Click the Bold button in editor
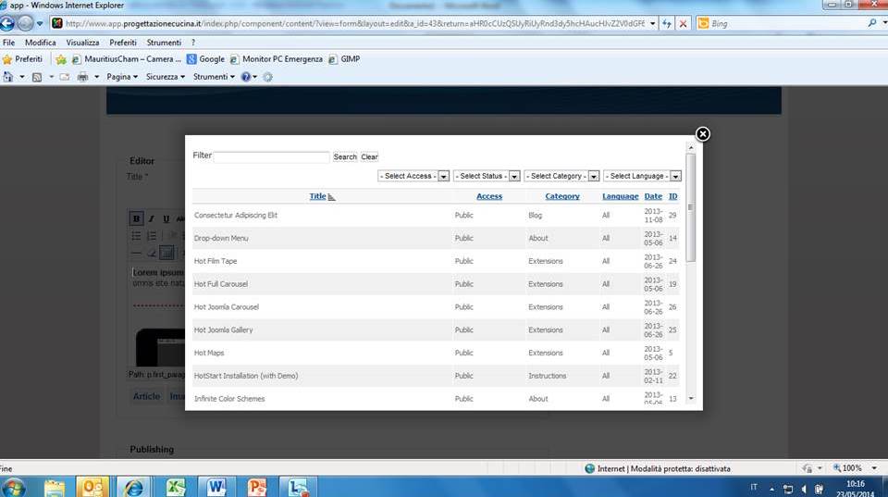 pyautogui.click(x=136, y=218)
